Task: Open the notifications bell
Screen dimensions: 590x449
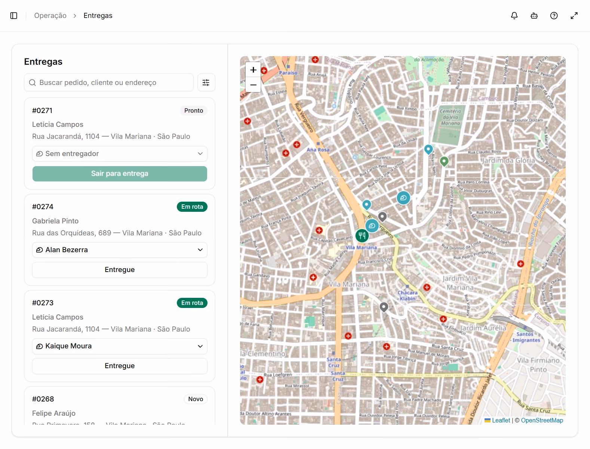Action: coord(514,16)
